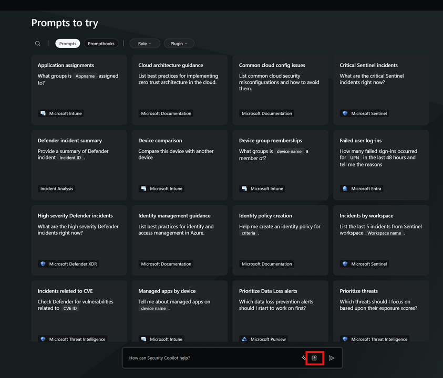Click Threat Intelligence icon on Incidents related to CVE
This screenshot has width=443, height=378.
[x=43, y=339]
